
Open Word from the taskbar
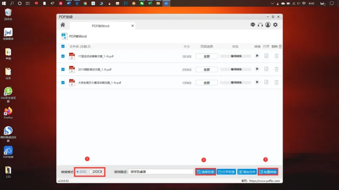[x=69, y=3]
